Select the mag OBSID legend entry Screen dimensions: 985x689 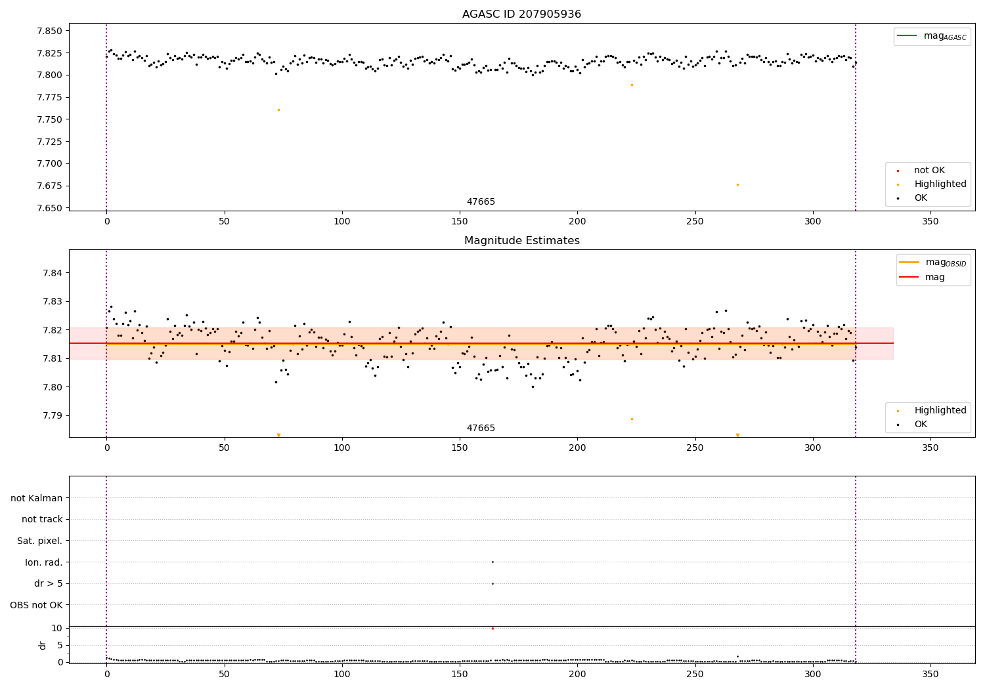(933, 262)
